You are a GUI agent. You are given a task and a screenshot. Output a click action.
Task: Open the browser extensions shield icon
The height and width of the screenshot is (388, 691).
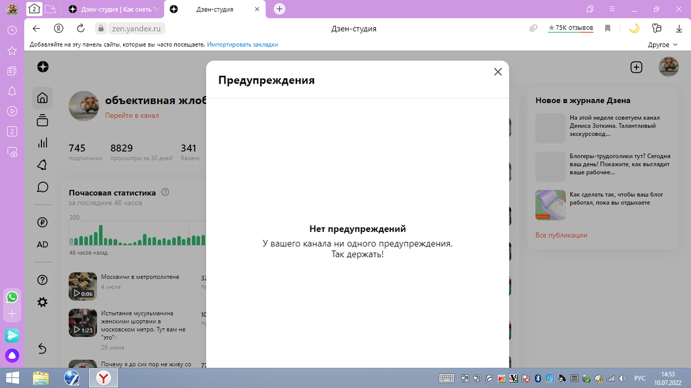[657, 28]
